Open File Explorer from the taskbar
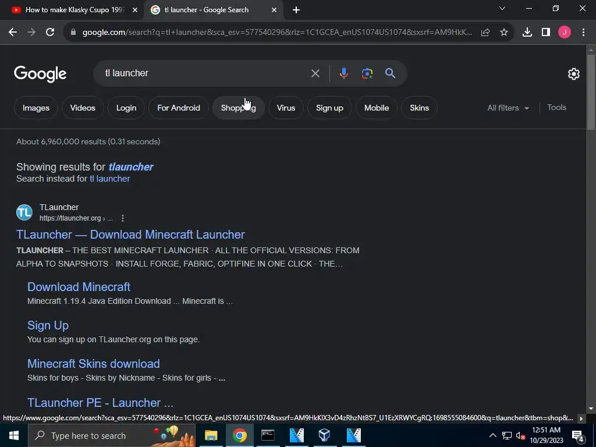 pos(211,435)
